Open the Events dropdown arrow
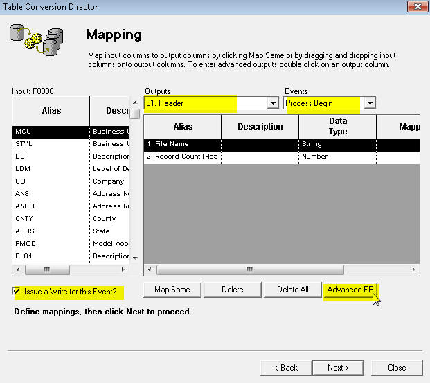430x383 pixels. (370, 103)
